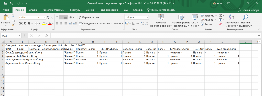Click Сортировка и фильтр button
Screen dimensions: 262x96
click(232, 21)
